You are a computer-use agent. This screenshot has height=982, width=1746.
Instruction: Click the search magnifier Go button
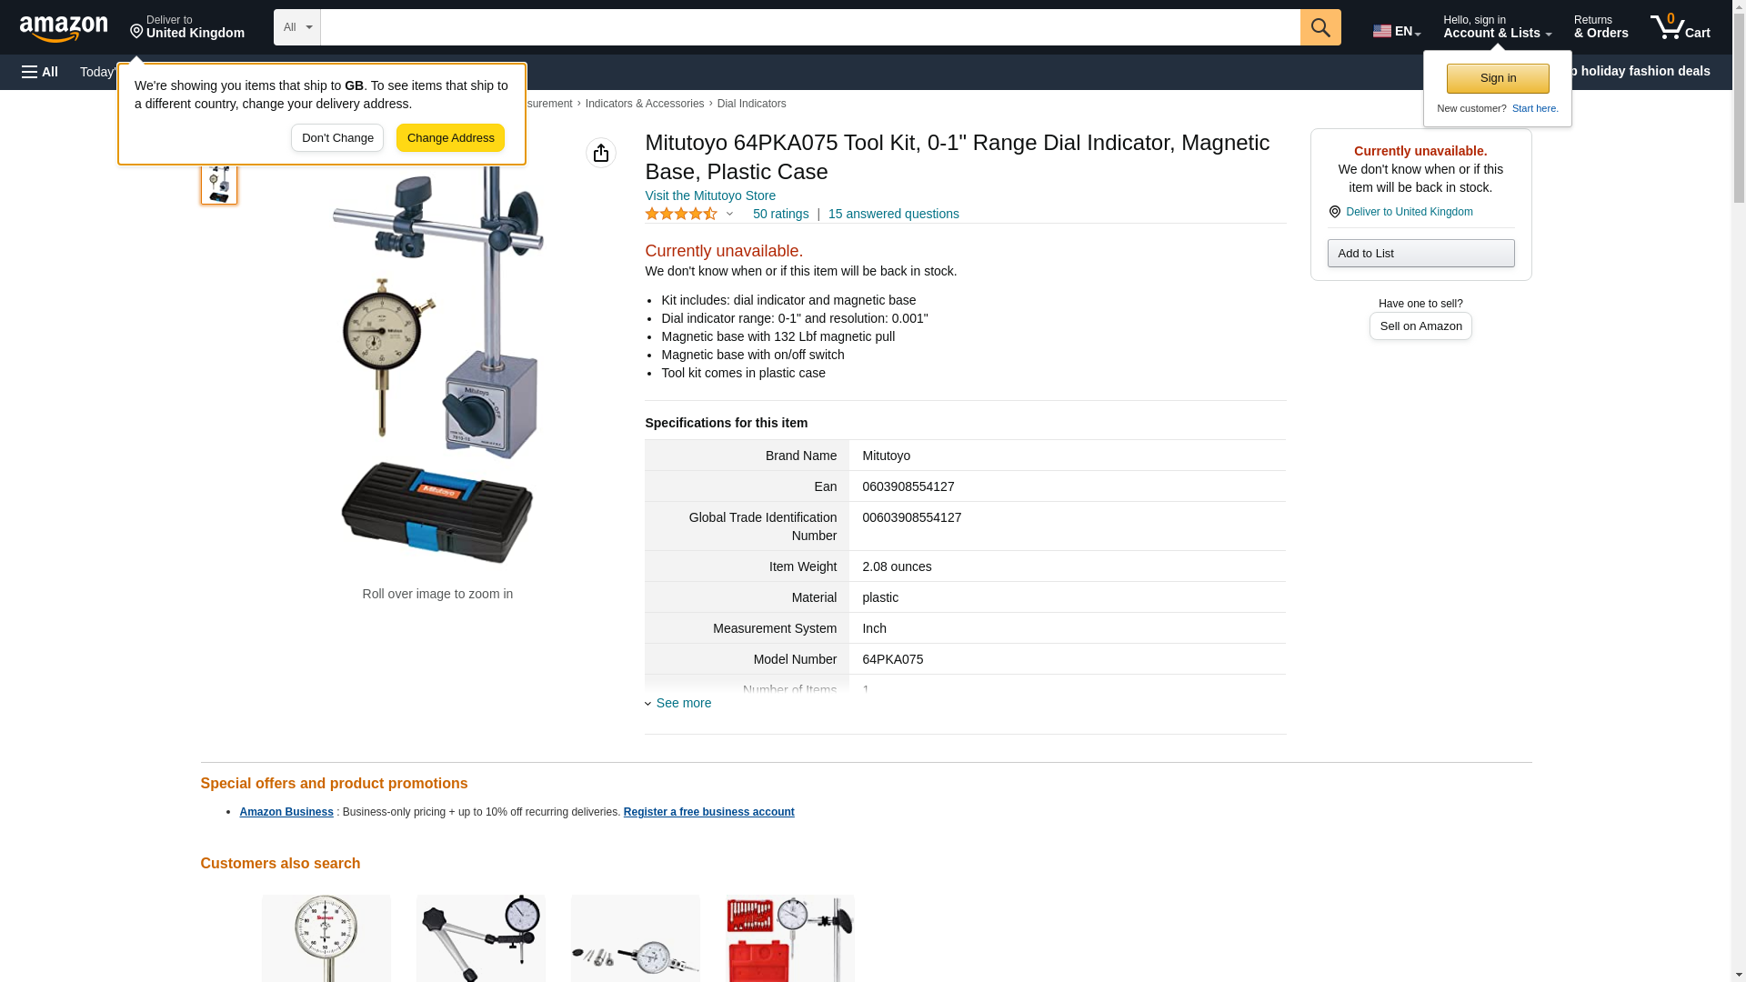click(1320, 27)
